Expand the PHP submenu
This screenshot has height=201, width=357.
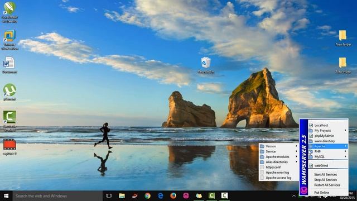[x=328, y=151]
